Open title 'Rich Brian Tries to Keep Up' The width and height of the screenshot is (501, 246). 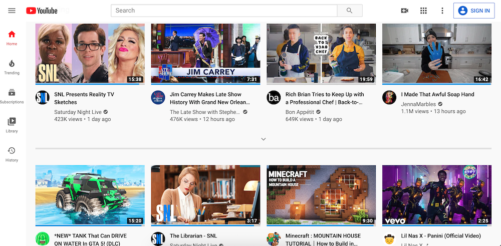point(325,98)
